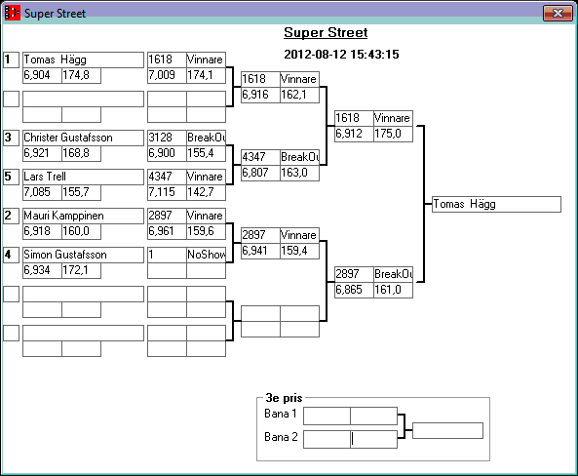Viewport: 578px width, 476px height.
Task: Click the Christer Gustafsson name field
Action: pyautogui.click(x=83, y=138)
